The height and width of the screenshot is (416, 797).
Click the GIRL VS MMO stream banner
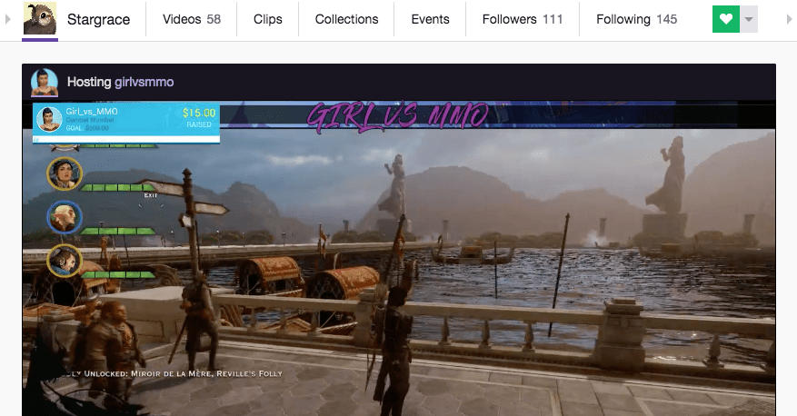pos(397,116)
